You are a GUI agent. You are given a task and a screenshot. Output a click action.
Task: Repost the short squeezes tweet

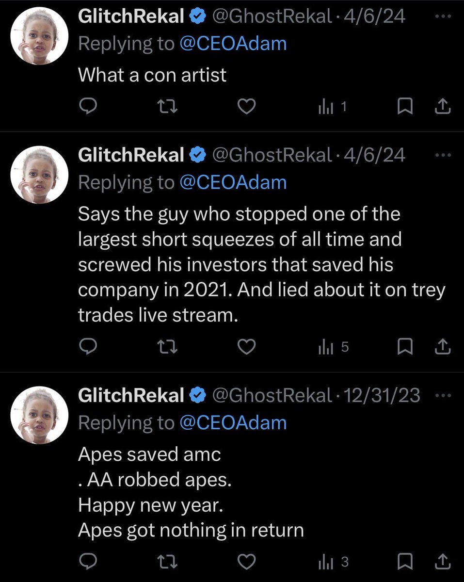pos(167,346)
